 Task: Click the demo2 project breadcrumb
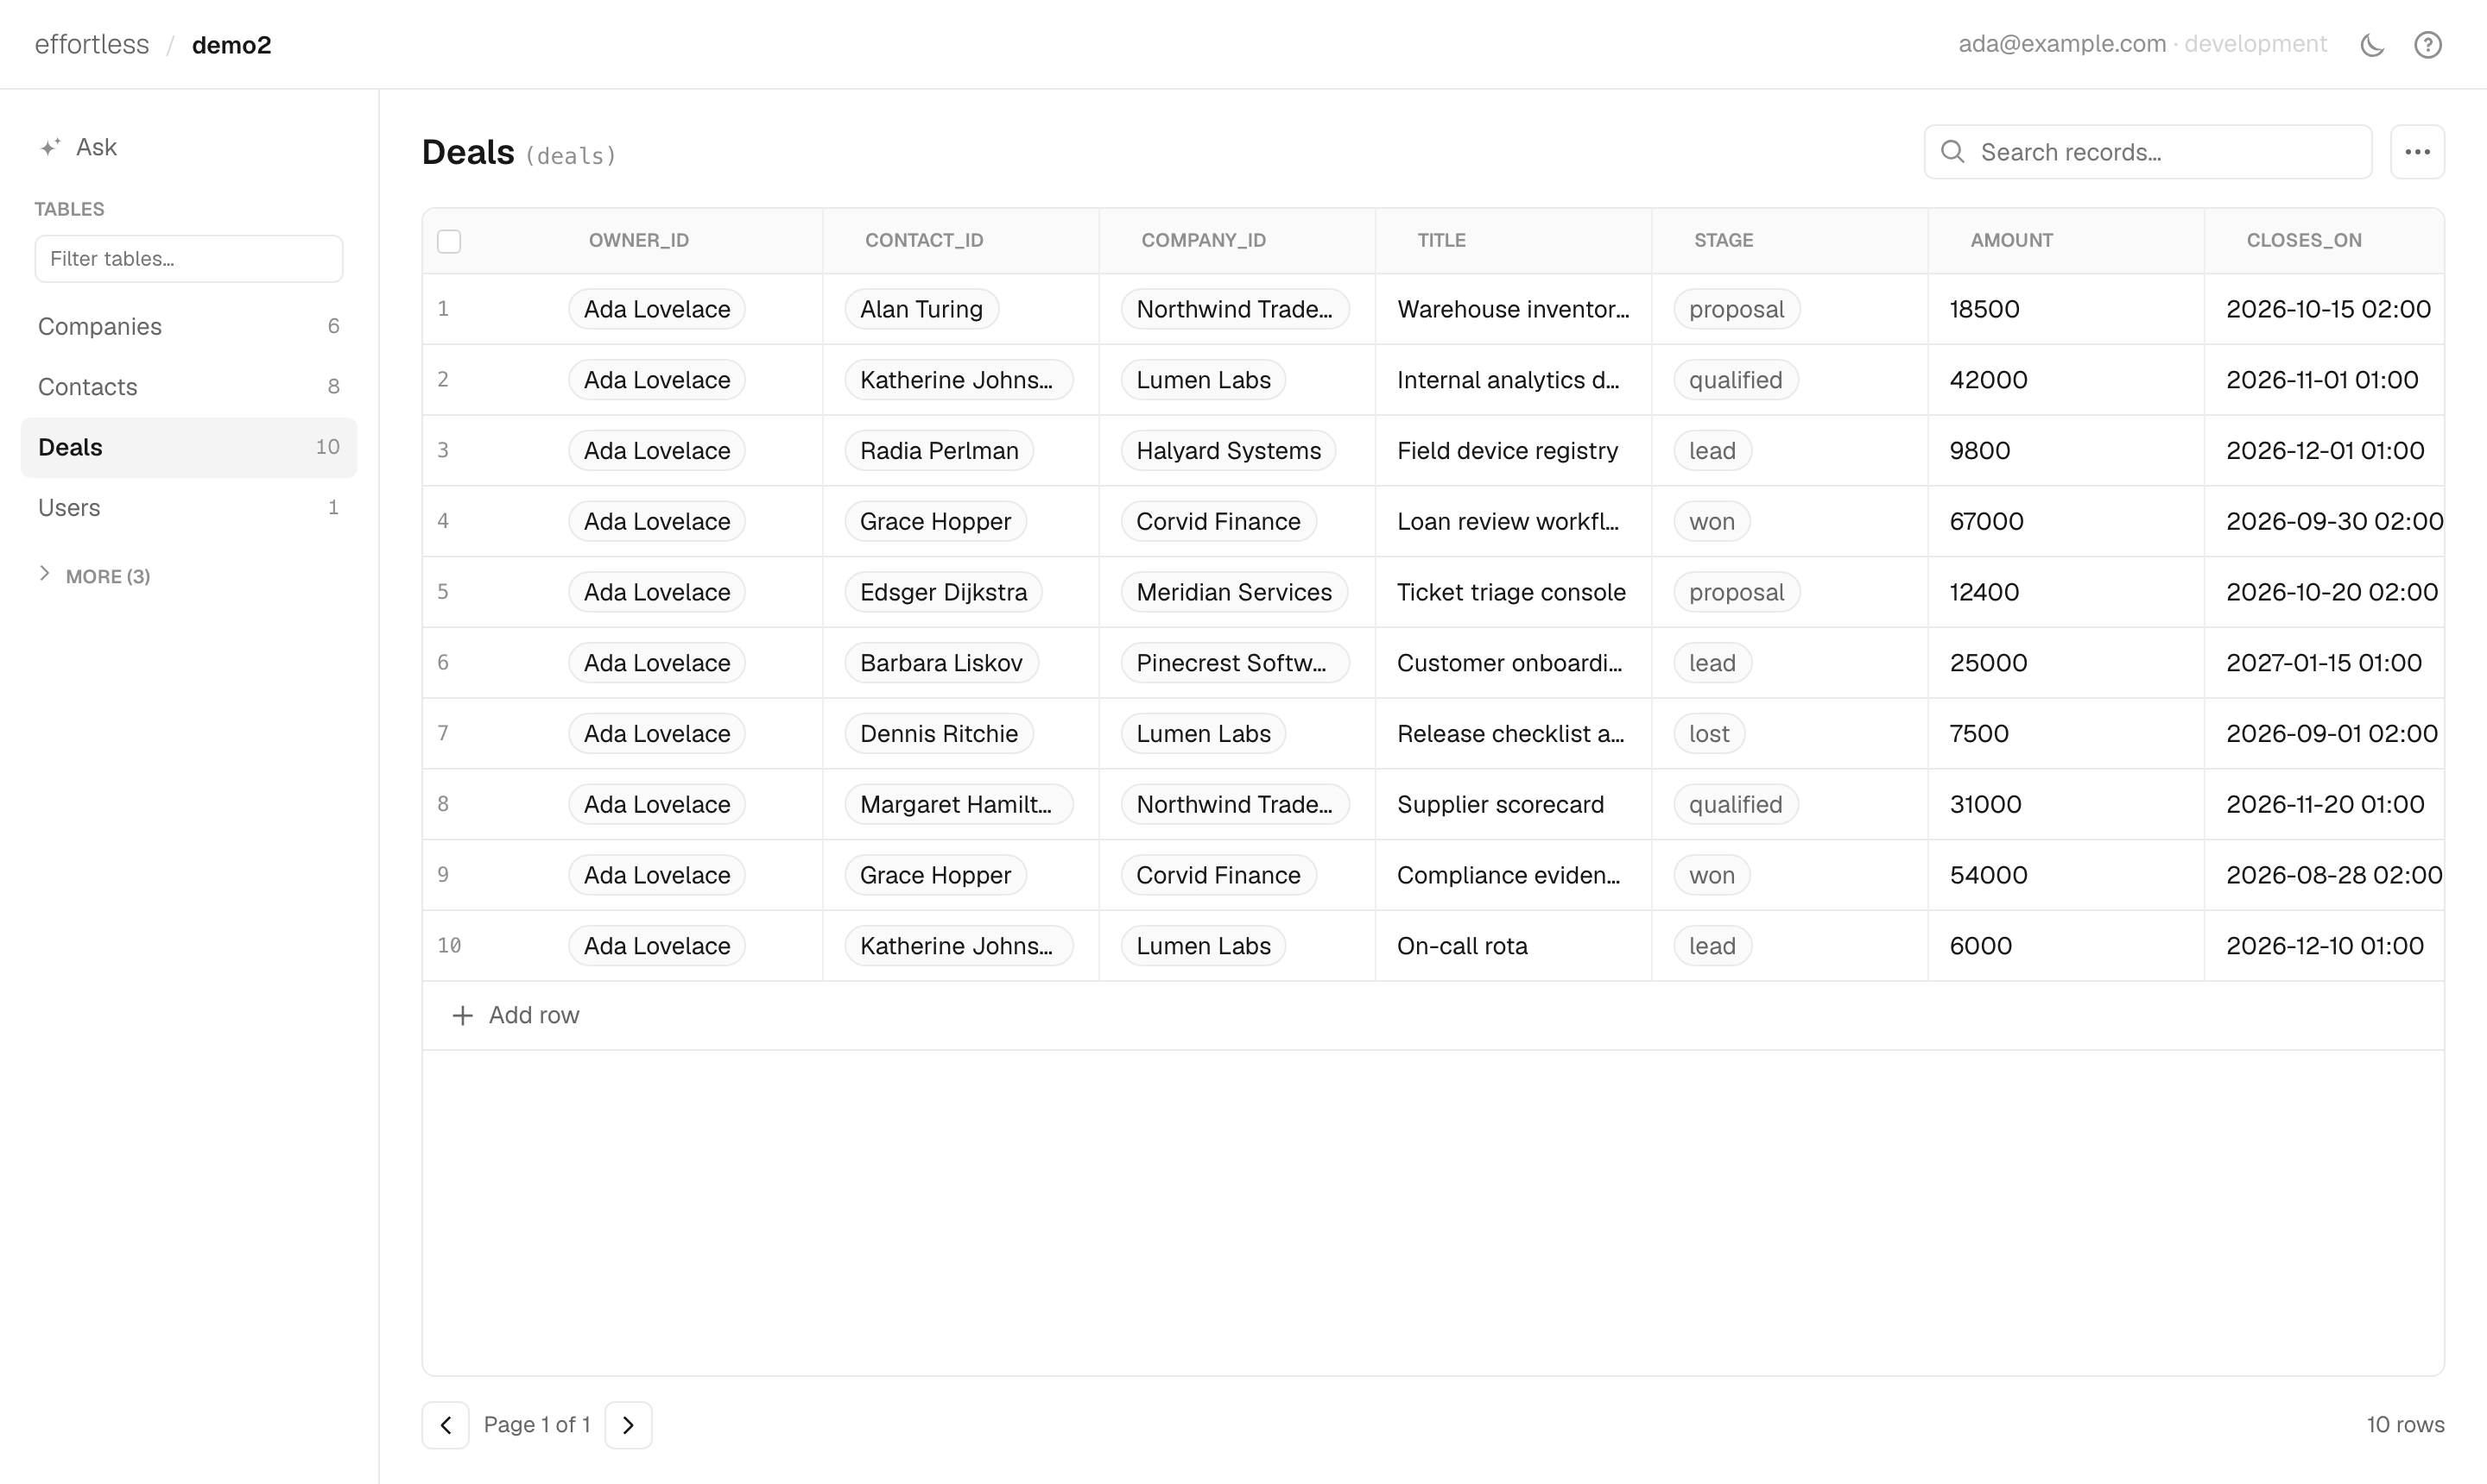coord(231,45)
